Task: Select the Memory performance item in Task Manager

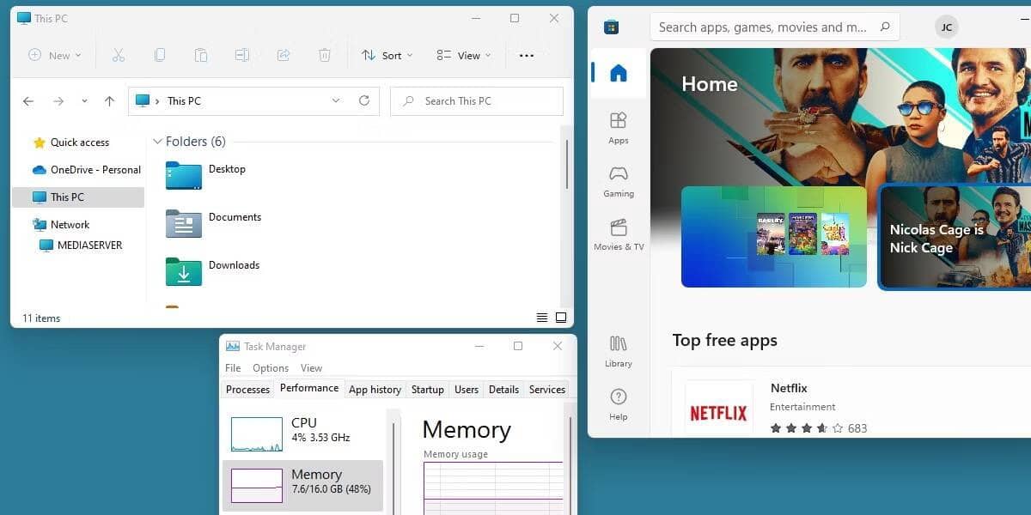Action: pyautogui.click(x=302, y=485)
